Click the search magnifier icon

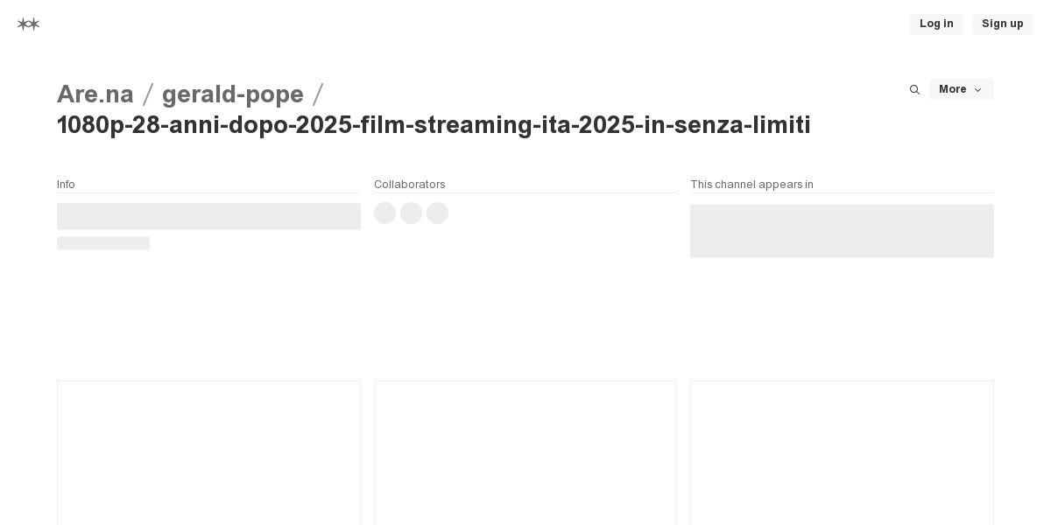point(914,90)
